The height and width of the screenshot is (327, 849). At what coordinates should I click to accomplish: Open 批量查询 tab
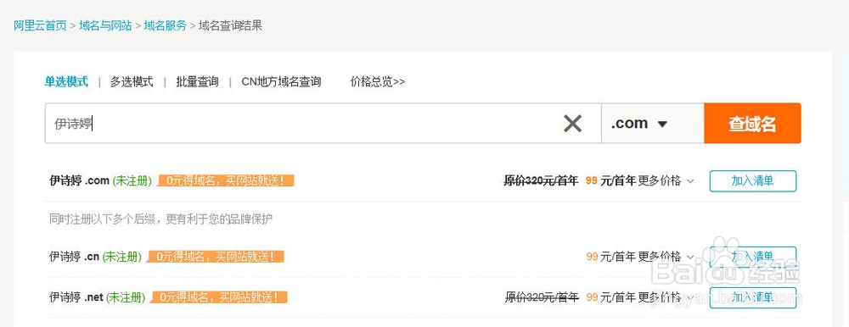[x=197, y=81]
